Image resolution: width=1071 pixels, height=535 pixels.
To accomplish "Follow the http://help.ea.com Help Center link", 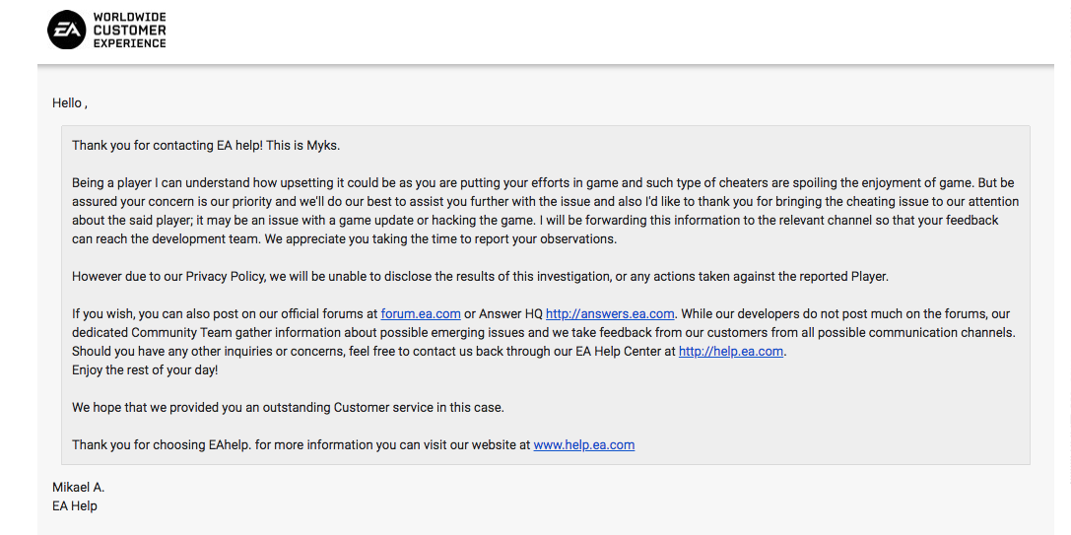I will pos(731,351).
